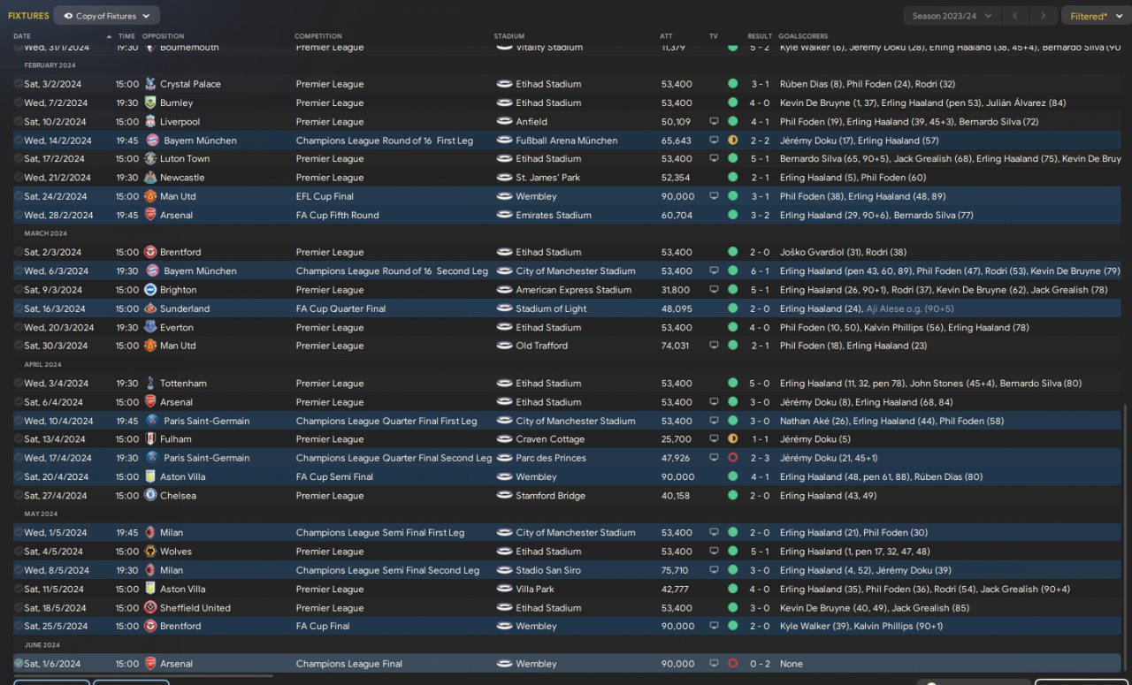Sort by the Time column header
Viewport: 1132px width, 685px height.
(126, 36)
